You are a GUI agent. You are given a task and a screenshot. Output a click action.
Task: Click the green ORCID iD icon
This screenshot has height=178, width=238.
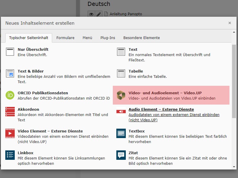point(10,95)
